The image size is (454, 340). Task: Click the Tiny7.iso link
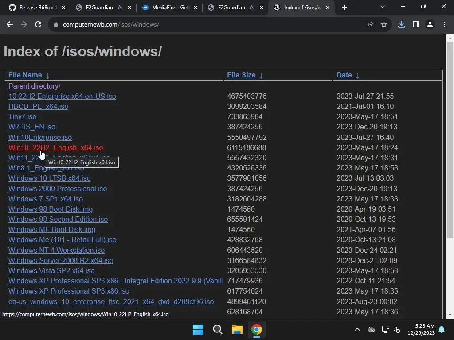(22, 117)
